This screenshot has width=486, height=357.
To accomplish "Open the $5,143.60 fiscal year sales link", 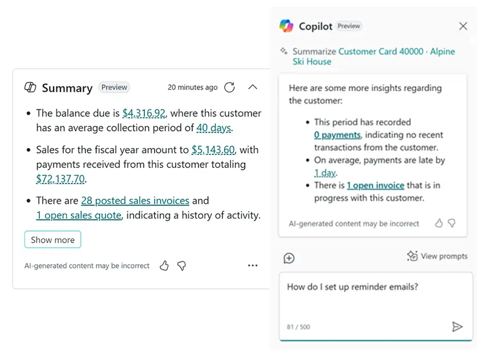I will click(213, 150).
